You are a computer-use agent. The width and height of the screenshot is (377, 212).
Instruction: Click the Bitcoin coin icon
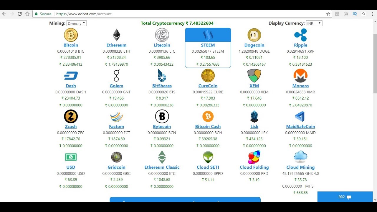[71, 35]
